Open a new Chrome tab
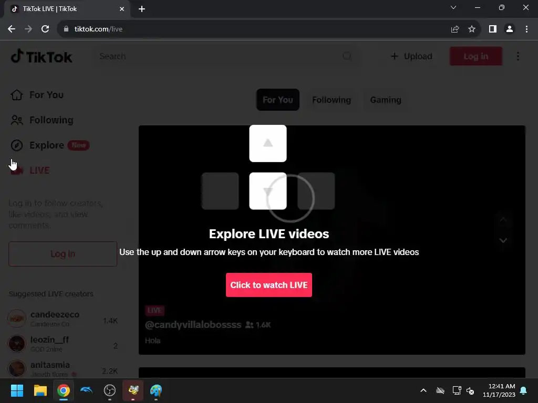538x403 pixels. click(x=142, y=9)
